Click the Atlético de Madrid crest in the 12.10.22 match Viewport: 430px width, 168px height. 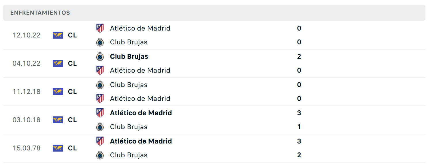coord(100,28)
